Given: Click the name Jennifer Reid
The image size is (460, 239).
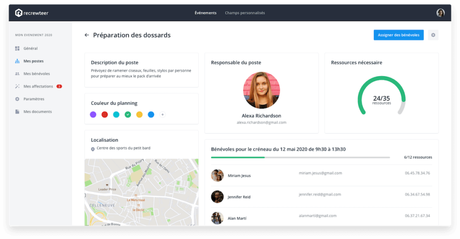Looking at the screenshot, I should click(239, 197).
